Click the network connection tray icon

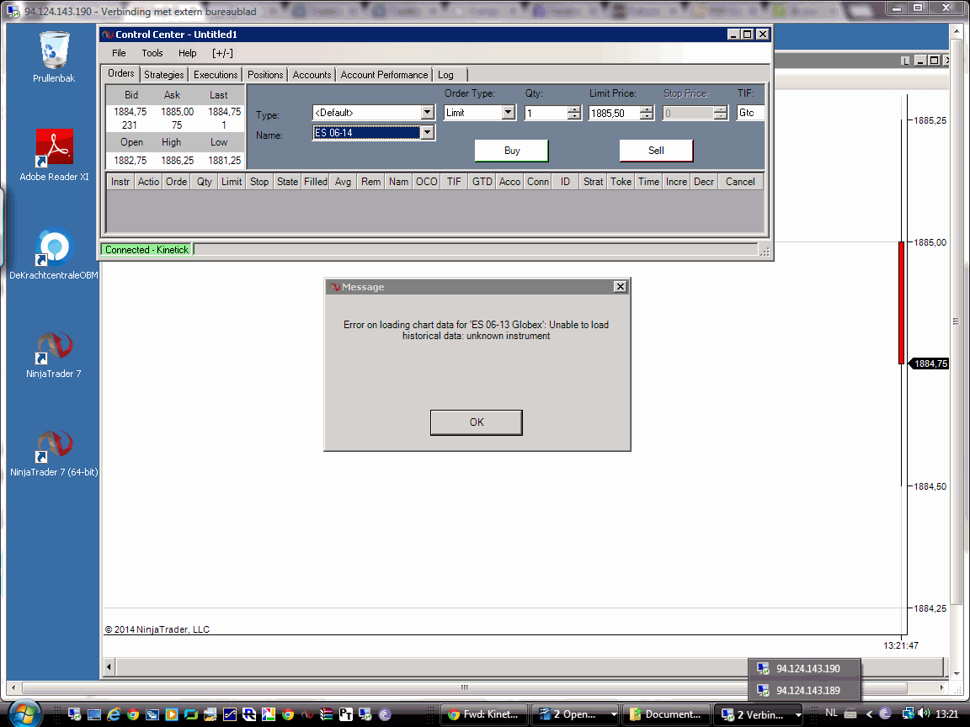point(909,714)
